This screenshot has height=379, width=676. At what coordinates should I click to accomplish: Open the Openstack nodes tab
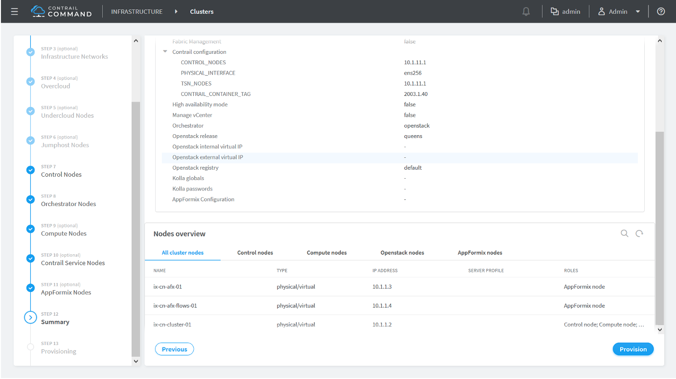point(402,253)
